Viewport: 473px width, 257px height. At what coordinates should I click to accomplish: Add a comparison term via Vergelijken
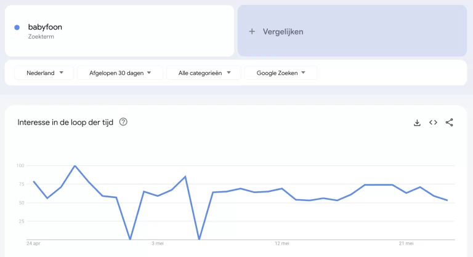tap(352, 31)
